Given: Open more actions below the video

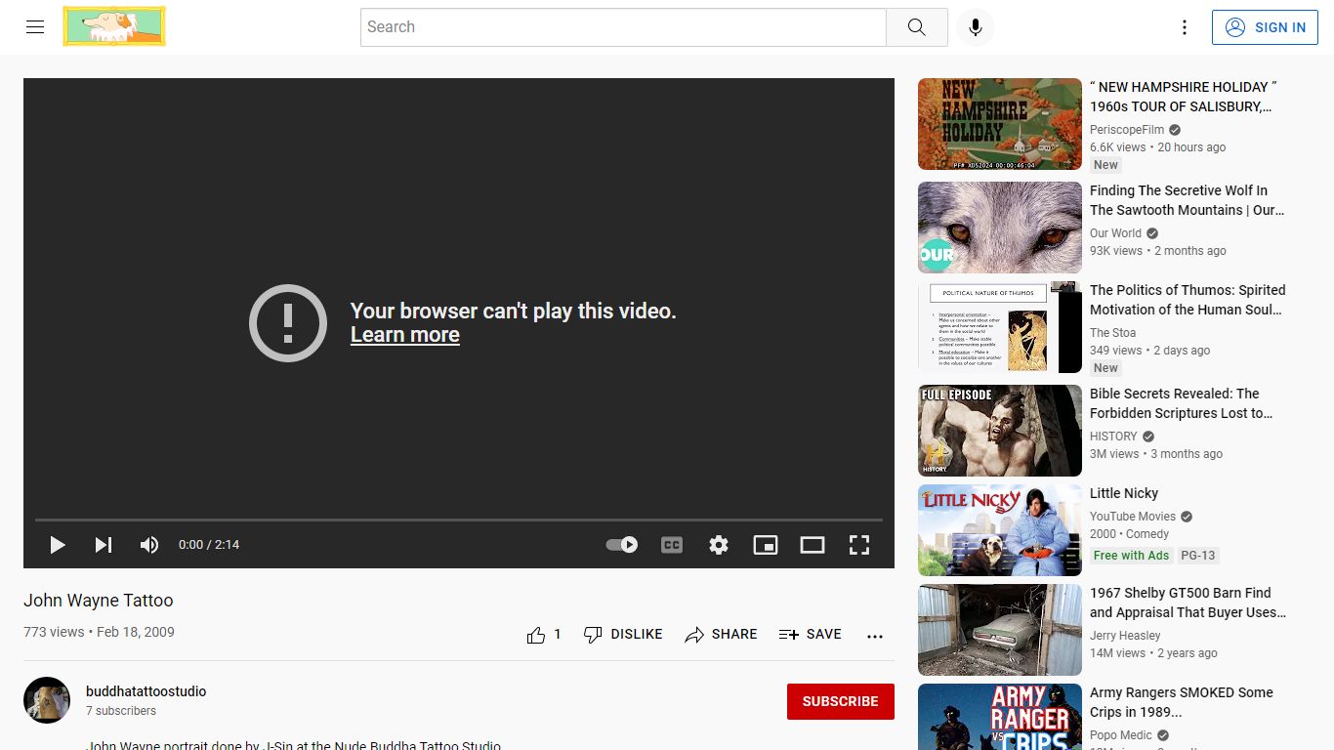Looking at the screenshot, I should [875, 635].
